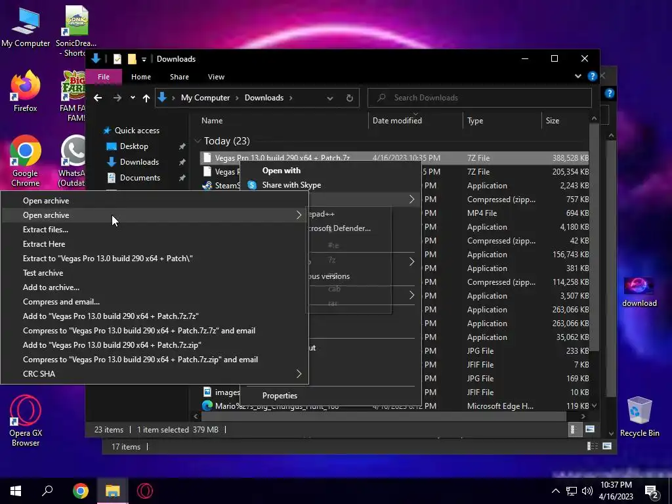Open the network status tray icon
Viewport: 672px width, 504px height.
572,491
